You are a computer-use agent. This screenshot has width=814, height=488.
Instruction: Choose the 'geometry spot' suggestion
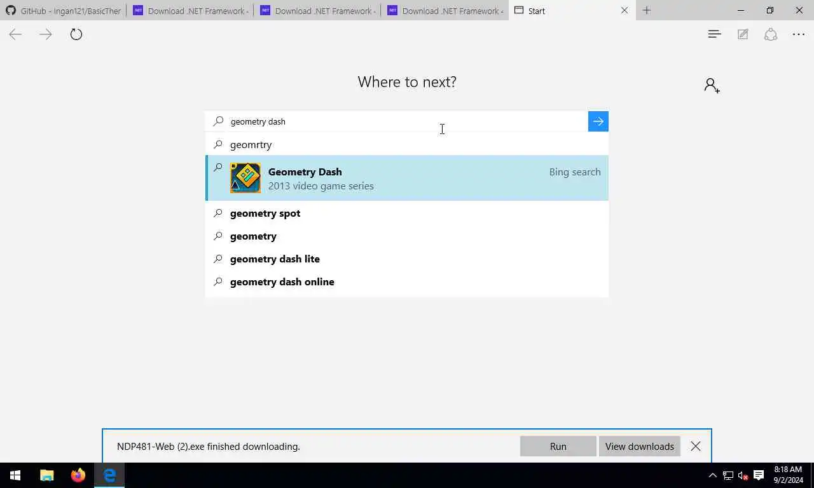(x=407, y=213)
